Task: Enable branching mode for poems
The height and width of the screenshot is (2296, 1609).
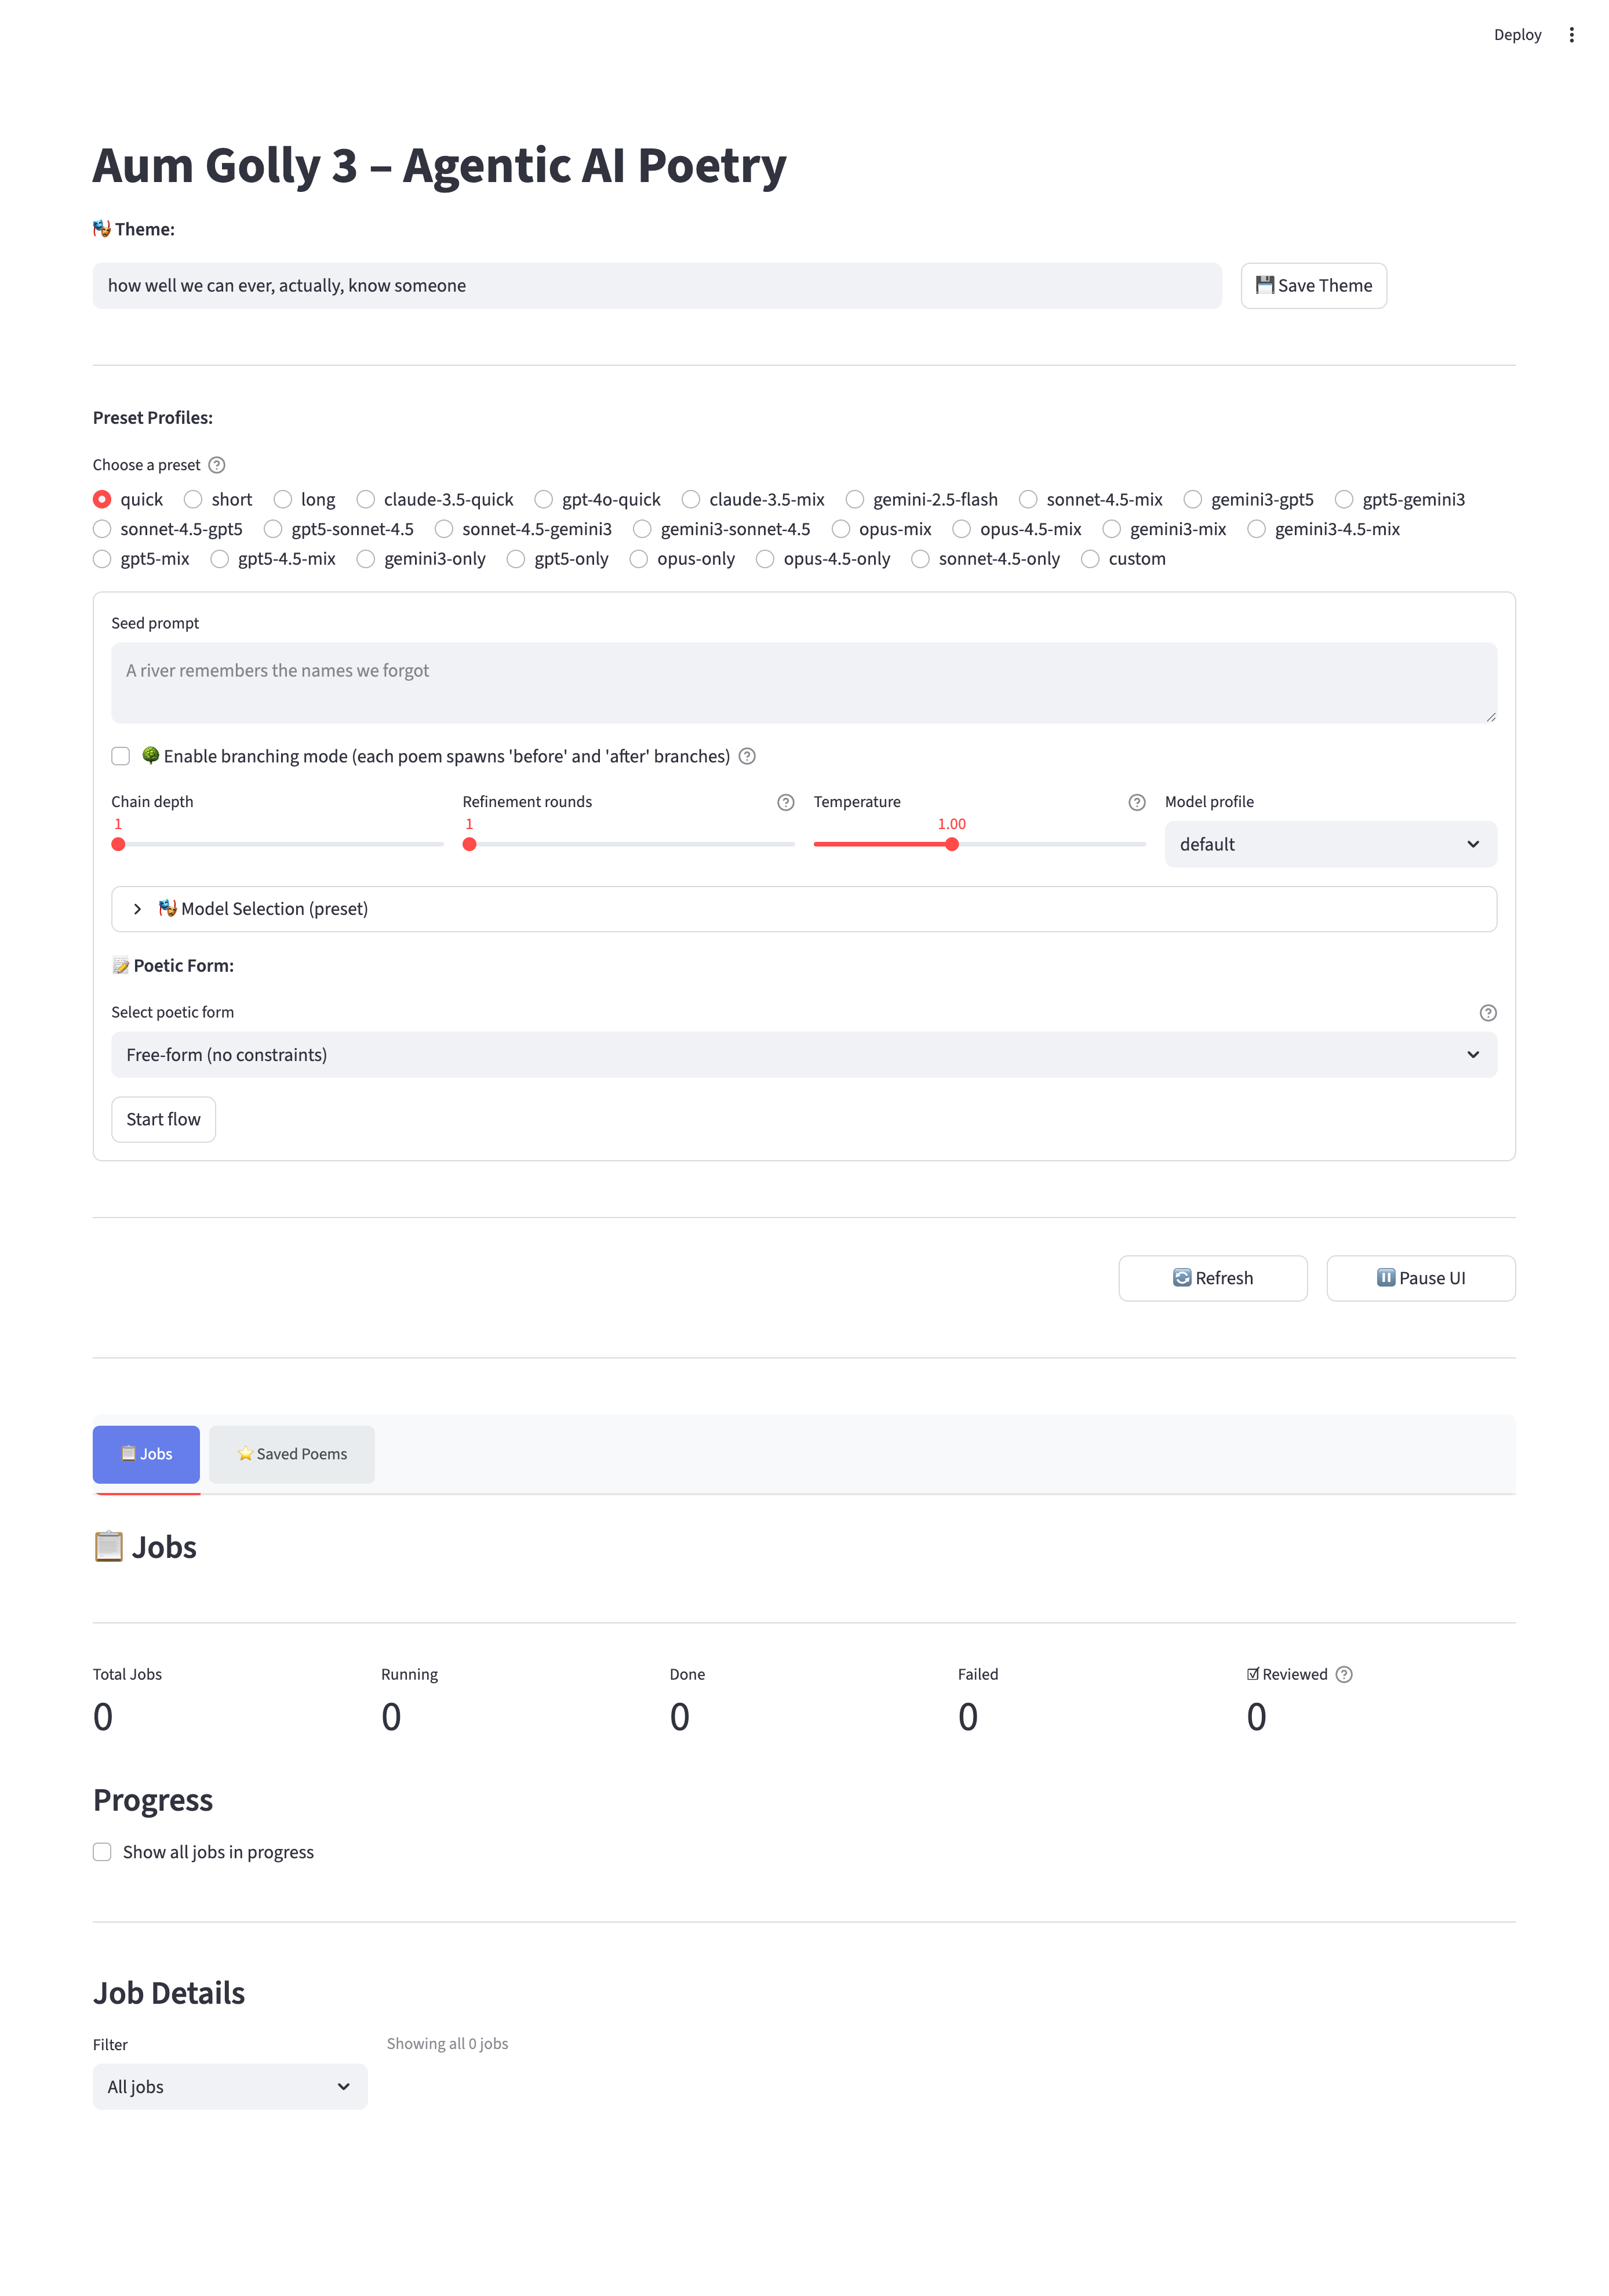Action: (x=120, y=757)
